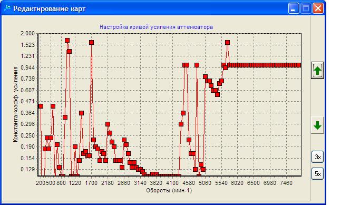Viewport: 360px width, 205px height.
Task: Open the window system menu icon
Action: tap(7, 8)
